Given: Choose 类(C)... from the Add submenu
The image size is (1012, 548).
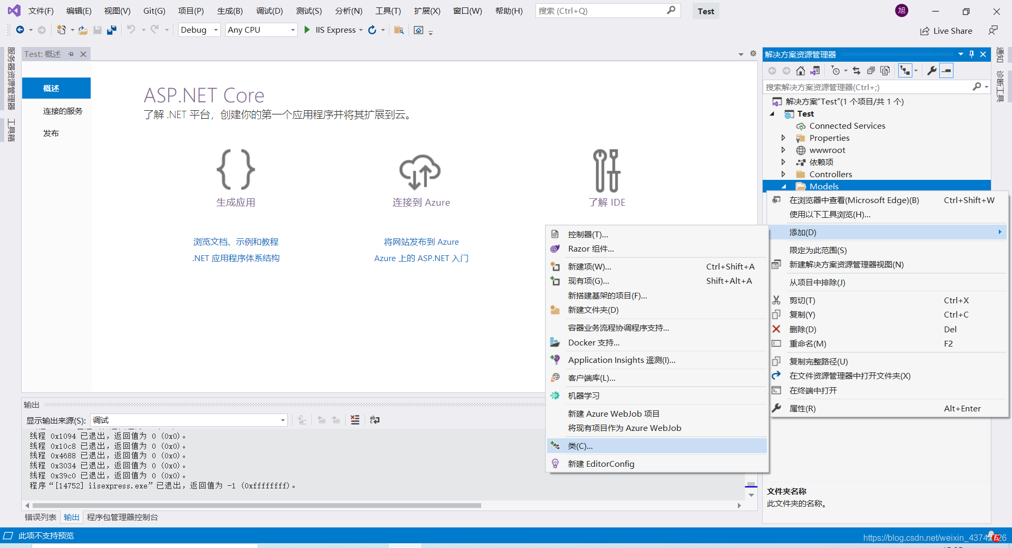Looking at the screenshot, I should click(657, 446).
